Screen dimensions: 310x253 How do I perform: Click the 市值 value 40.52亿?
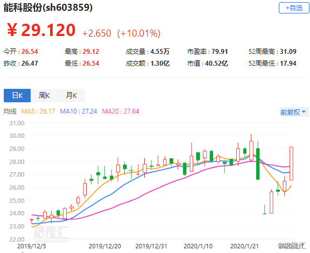(x=216, y=64)
